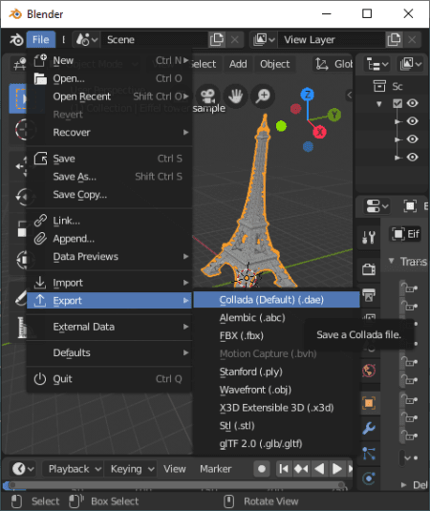
Task: Select Wavefront (.obj) export option
Action: 277,390
